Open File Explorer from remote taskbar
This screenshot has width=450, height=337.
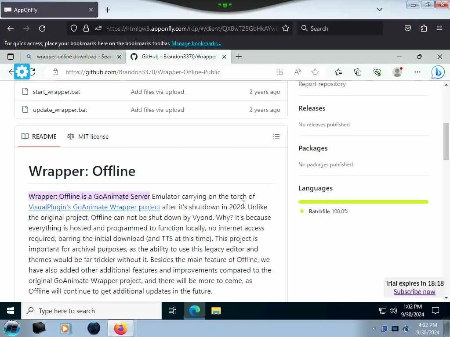(x=216, y=311)
